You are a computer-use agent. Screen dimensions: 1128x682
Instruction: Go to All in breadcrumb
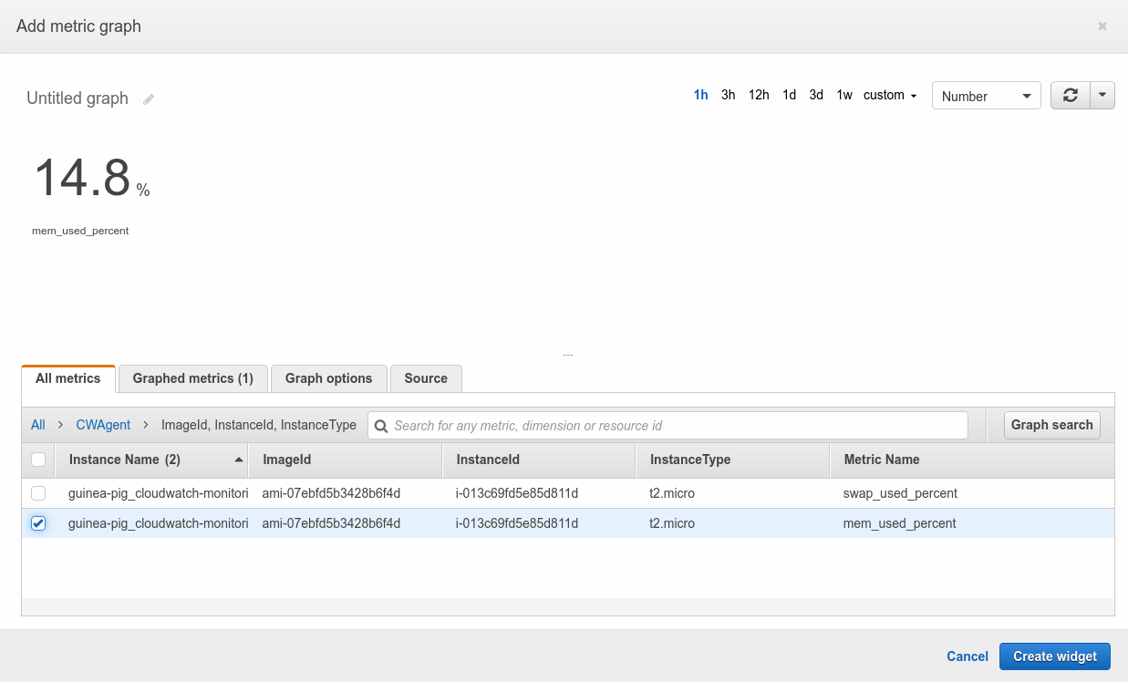(x=38, y=425)
